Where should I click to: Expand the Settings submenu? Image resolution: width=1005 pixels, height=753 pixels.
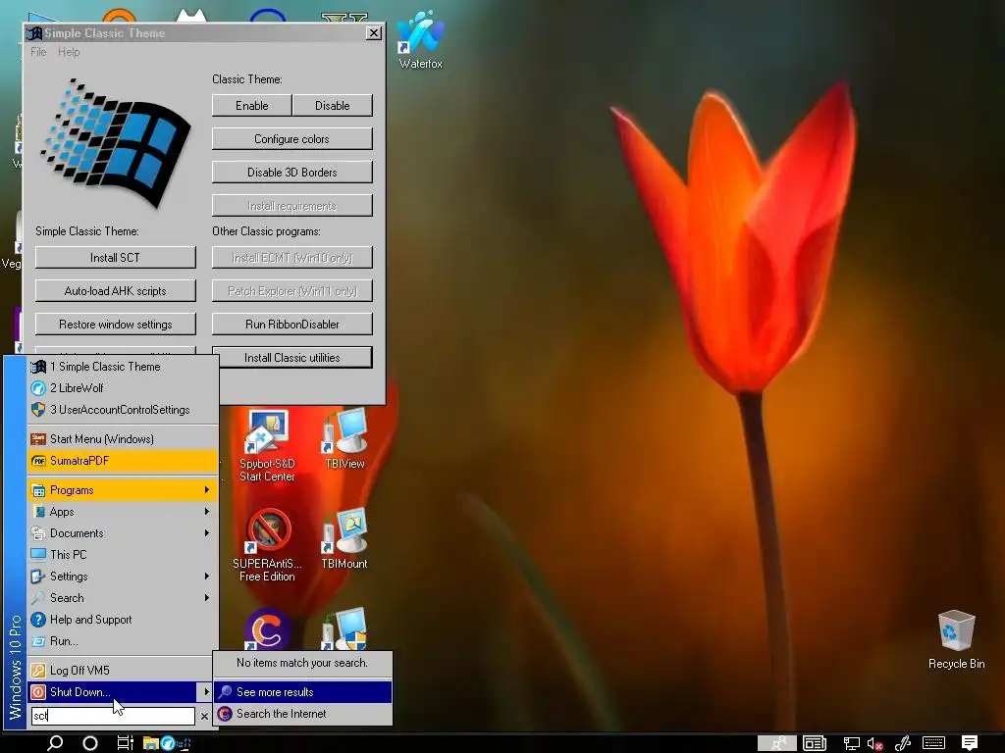(x=123, y=577)
